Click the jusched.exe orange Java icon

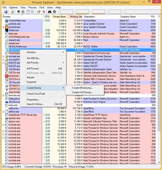pos(7,27)
